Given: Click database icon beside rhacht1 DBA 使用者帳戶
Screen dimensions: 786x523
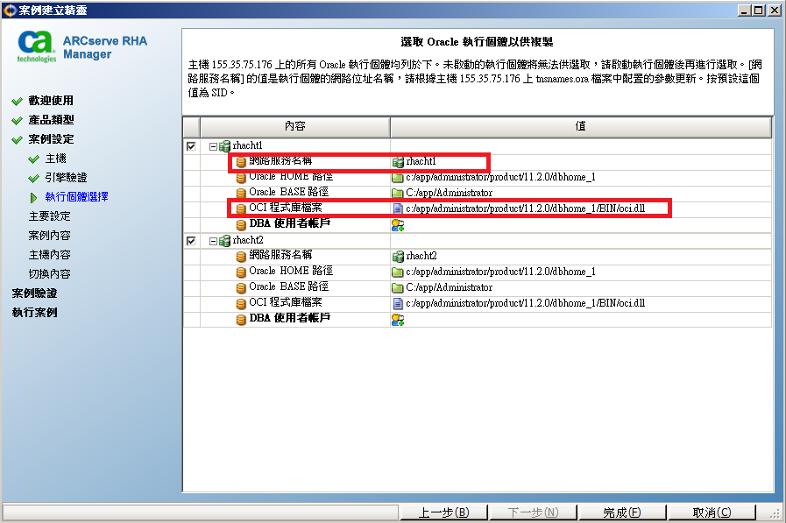Looking at the screenshot, I should pyautogui.click(x=241, y=225).
